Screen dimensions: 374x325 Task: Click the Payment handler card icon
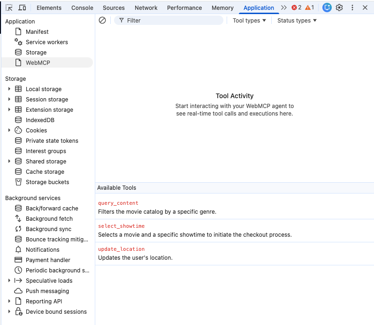[x=18, y=260]
